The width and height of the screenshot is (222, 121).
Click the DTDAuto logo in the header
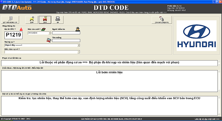point(17,7)
